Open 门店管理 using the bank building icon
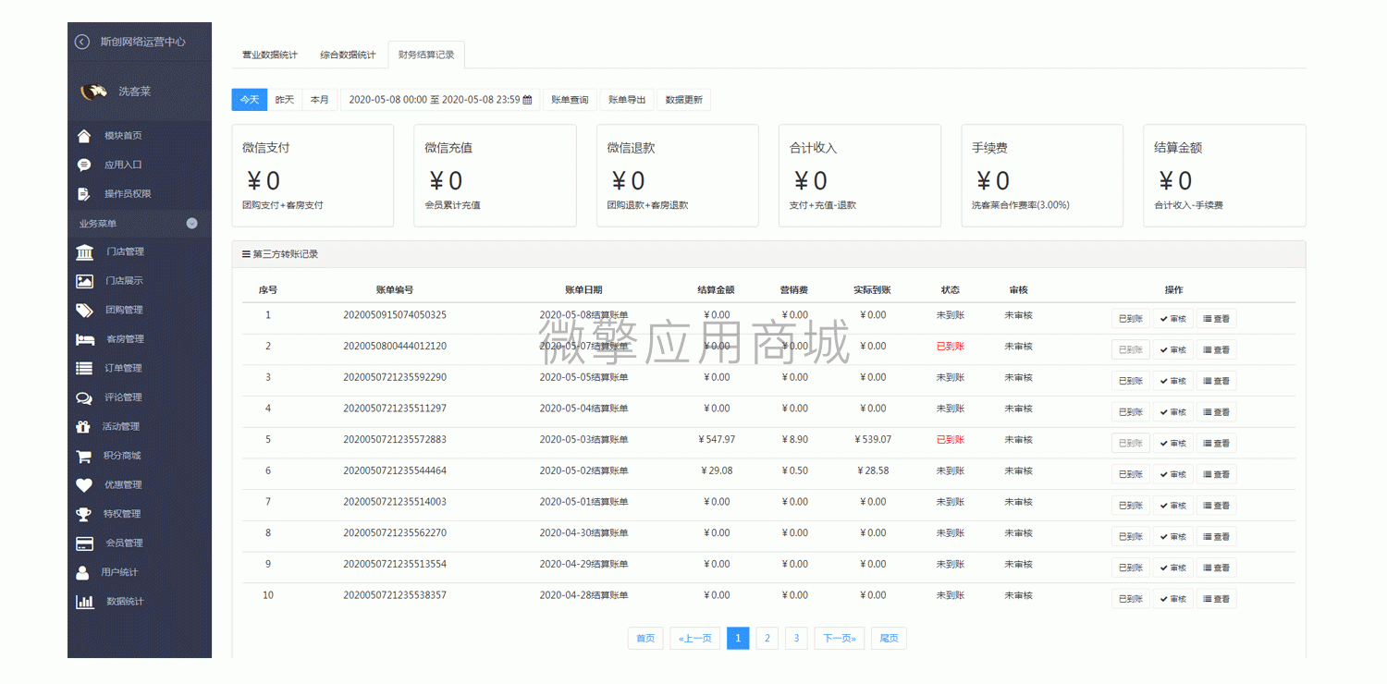This screenshot has width=1387, height=684. coord(84,251)
